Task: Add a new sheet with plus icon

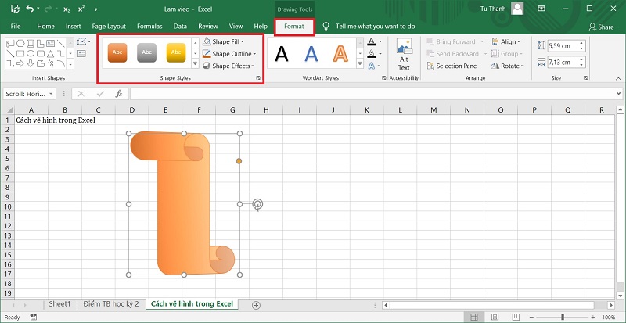Action: [255, 303]
